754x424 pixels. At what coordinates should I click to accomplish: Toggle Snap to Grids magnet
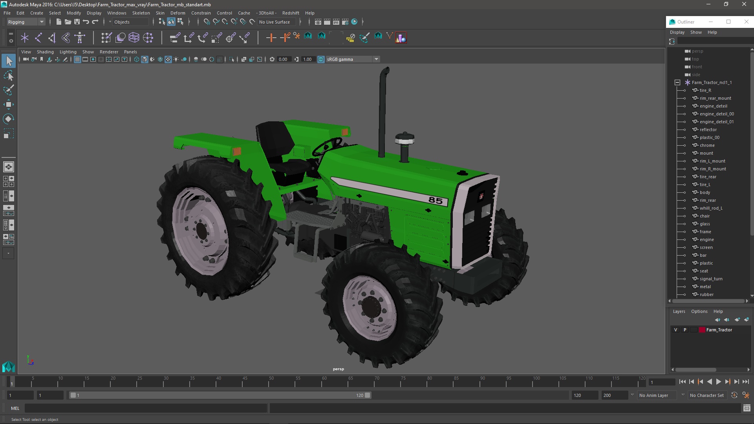(x=207, y=22)
